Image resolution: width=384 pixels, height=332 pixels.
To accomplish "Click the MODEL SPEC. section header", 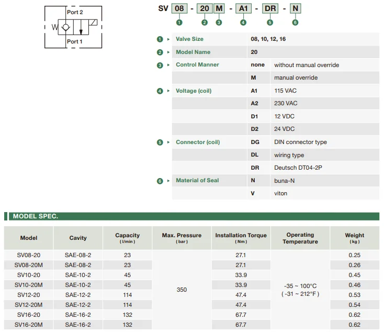I will click(36, 216).
